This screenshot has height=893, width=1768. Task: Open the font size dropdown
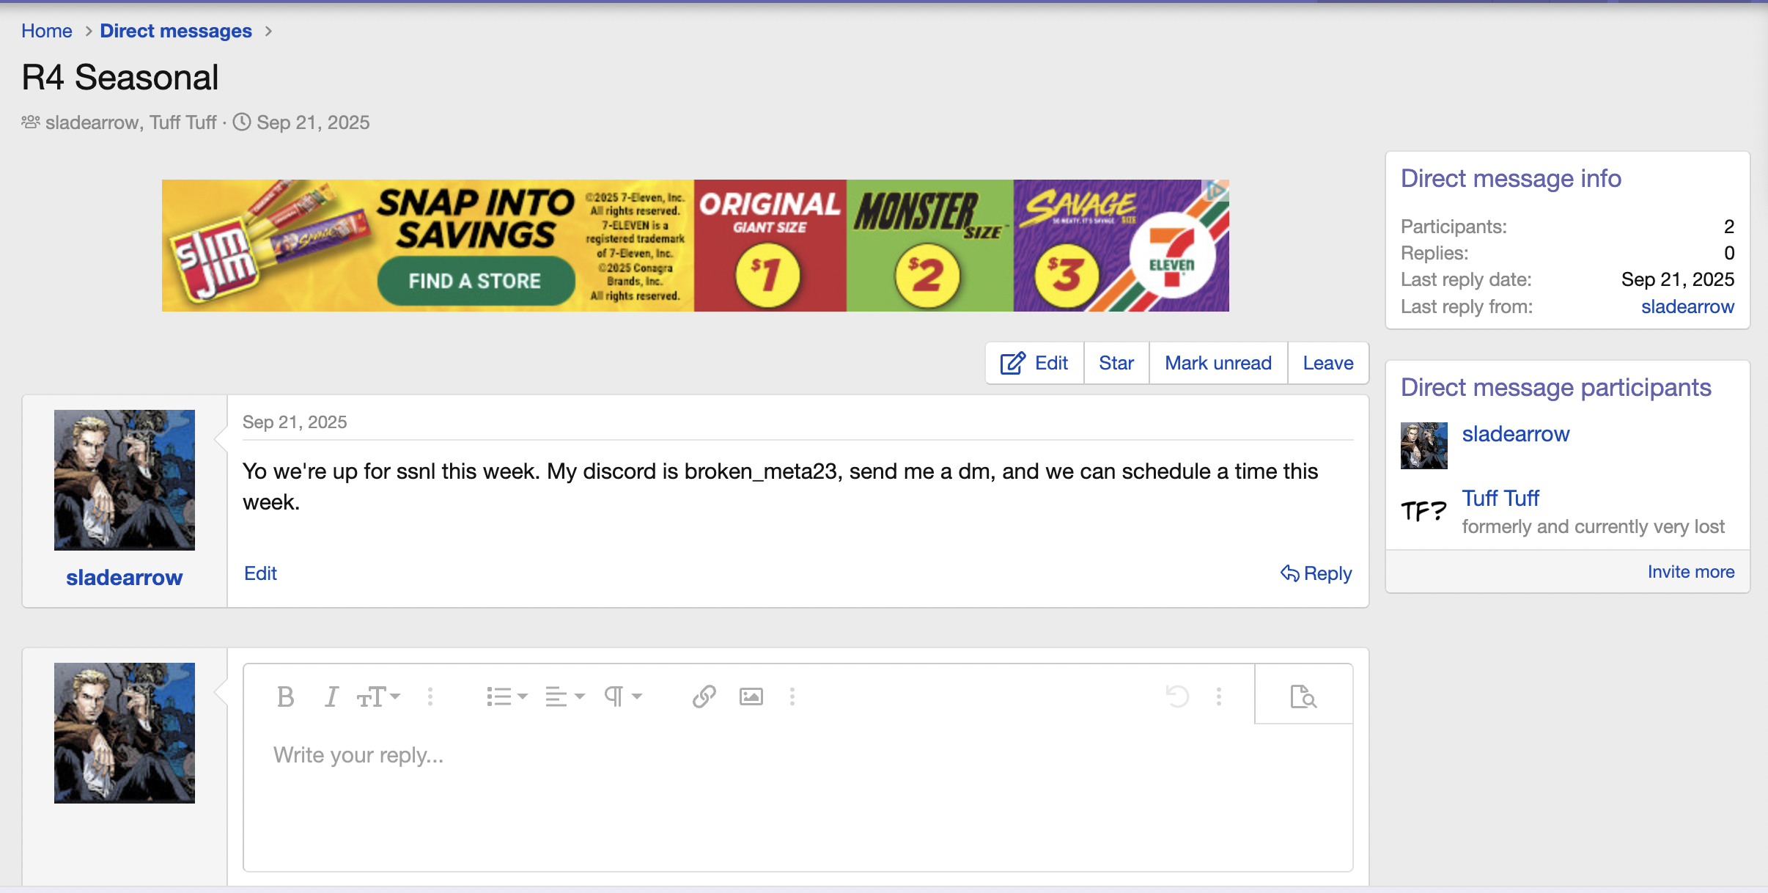tap(377, 696)
